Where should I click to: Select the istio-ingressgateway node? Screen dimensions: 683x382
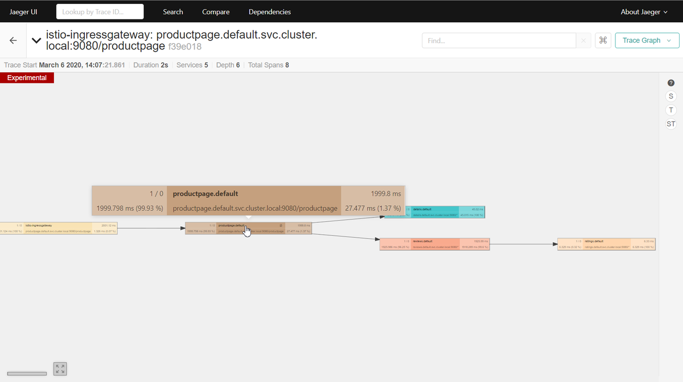(x=59, y=228)
